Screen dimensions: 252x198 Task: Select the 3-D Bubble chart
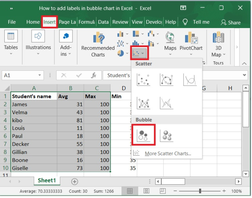coord(166,136)
